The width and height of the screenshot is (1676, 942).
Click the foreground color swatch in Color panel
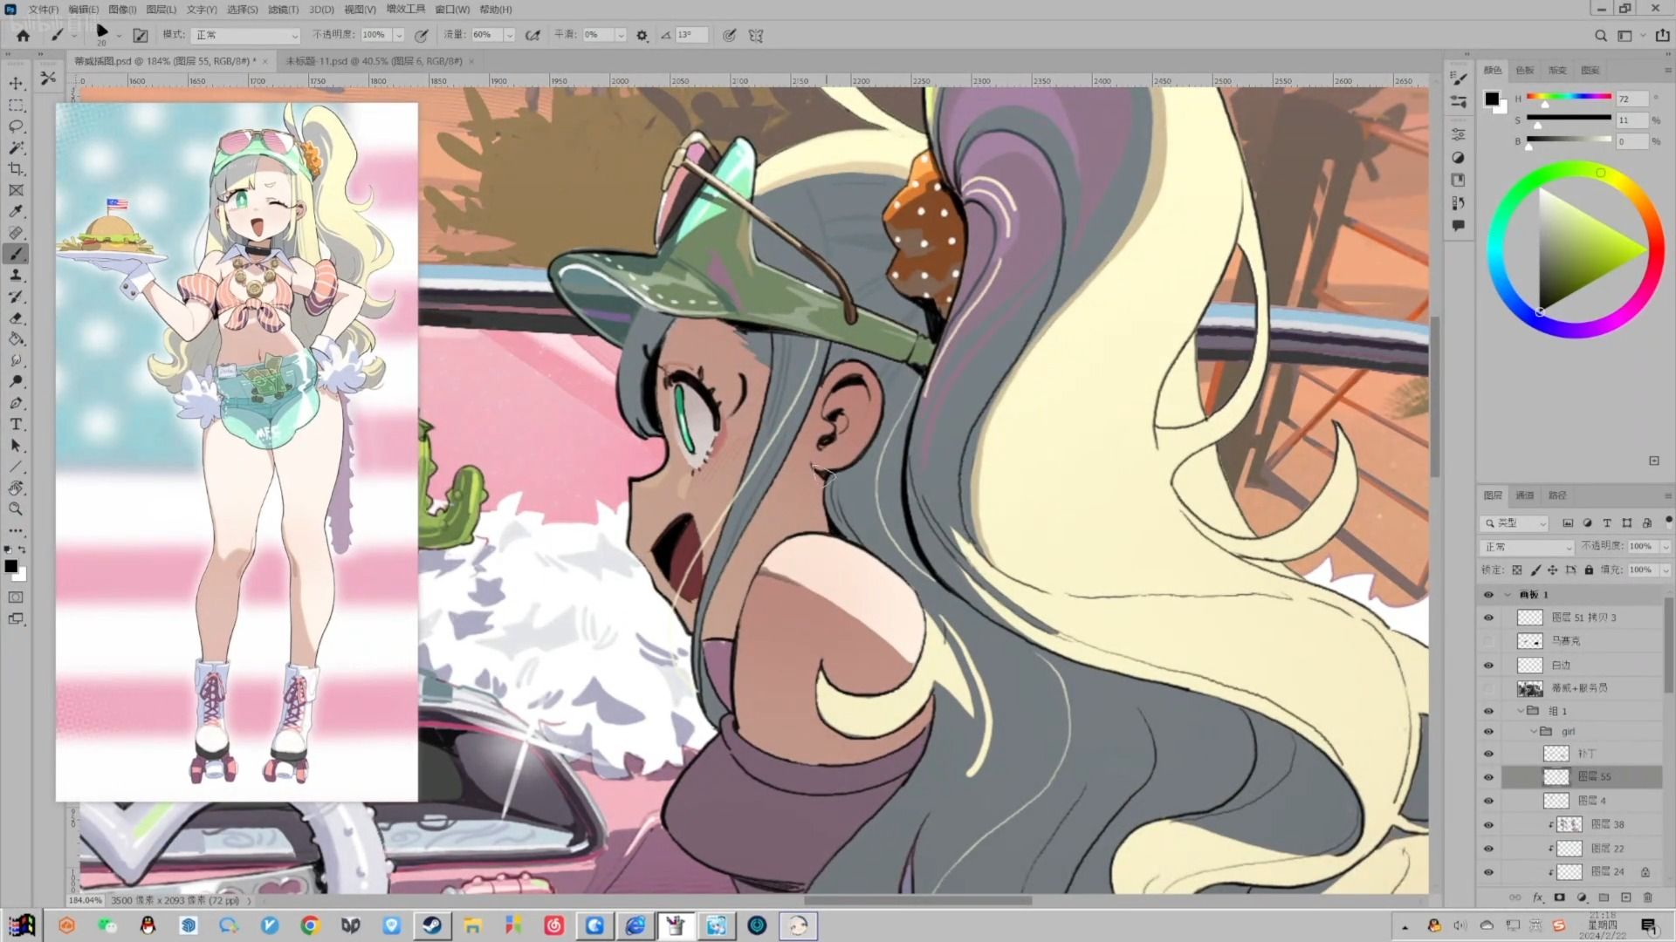click(x=1492, y=99)
